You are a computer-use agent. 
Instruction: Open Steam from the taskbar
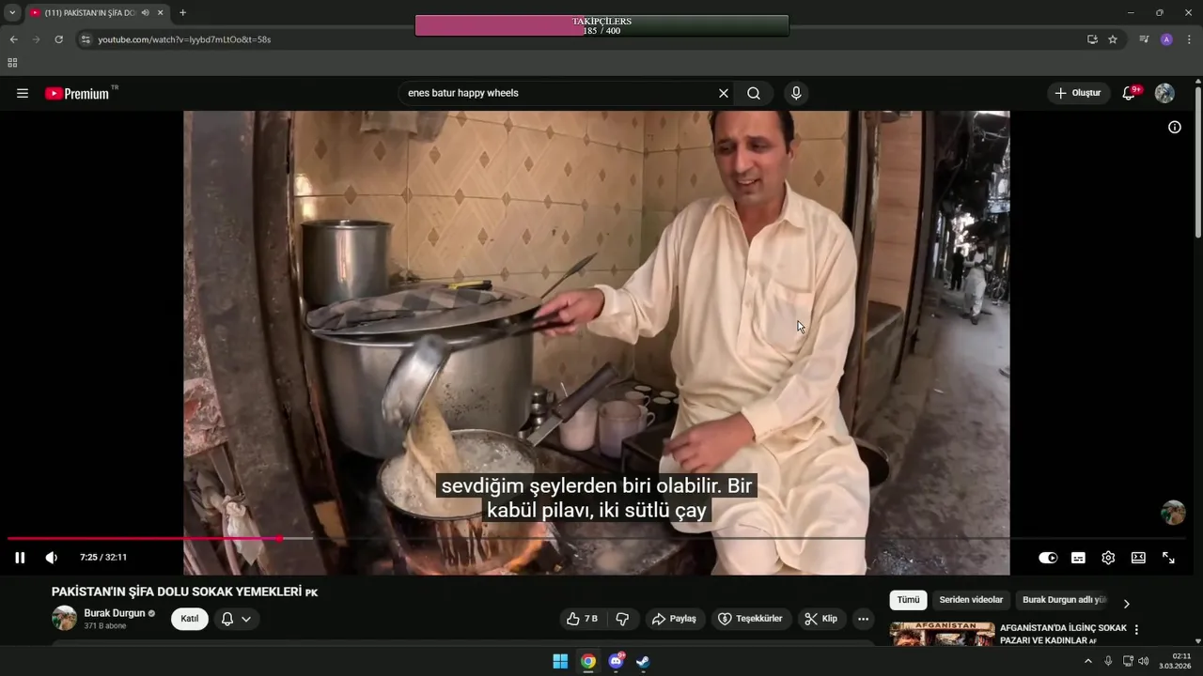click(643, 661)
